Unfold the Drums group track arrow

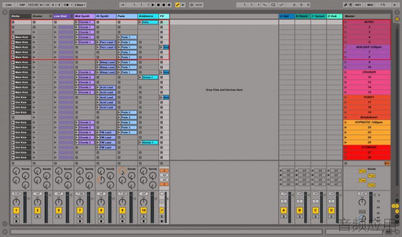(51, 16)
